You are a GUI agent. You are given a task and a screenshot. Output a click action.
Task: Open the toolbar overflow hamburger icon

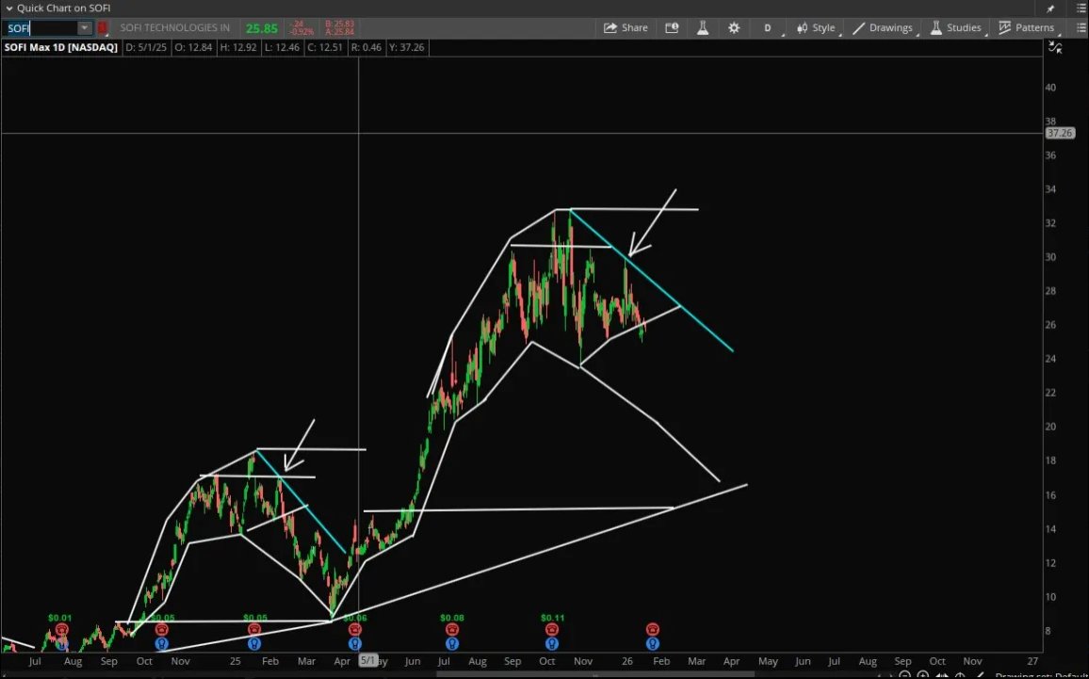coord(1081,27)
